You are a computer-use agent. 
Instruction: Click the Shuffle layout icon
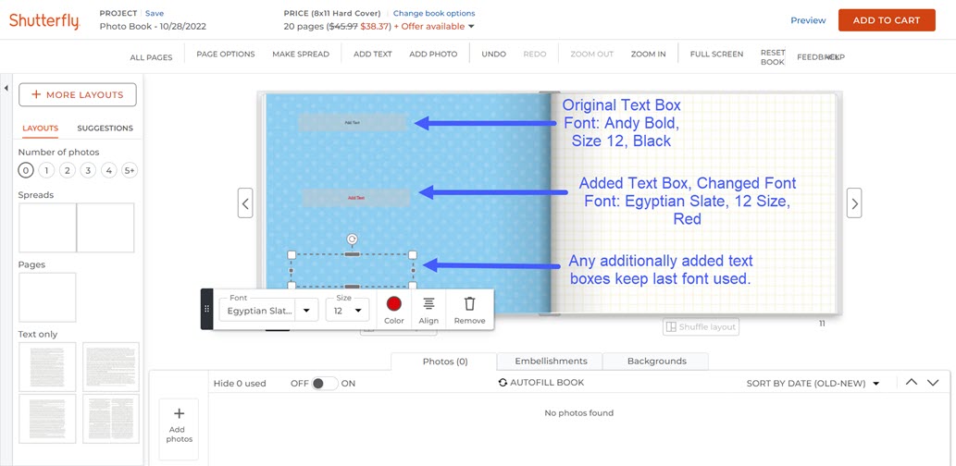click(672, 326)
